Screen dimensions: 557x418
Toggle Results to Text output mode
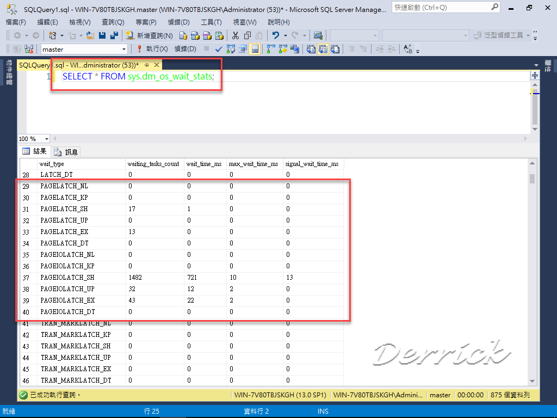[x=311, y=48]
